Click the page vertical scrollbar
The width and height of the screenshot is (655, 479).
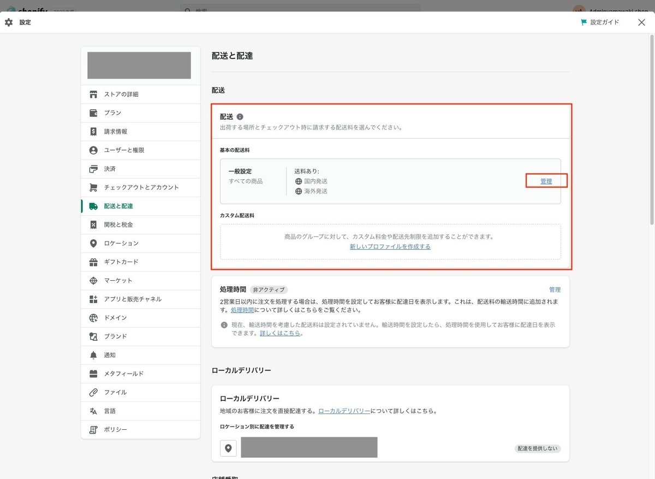tap(652, 131)
